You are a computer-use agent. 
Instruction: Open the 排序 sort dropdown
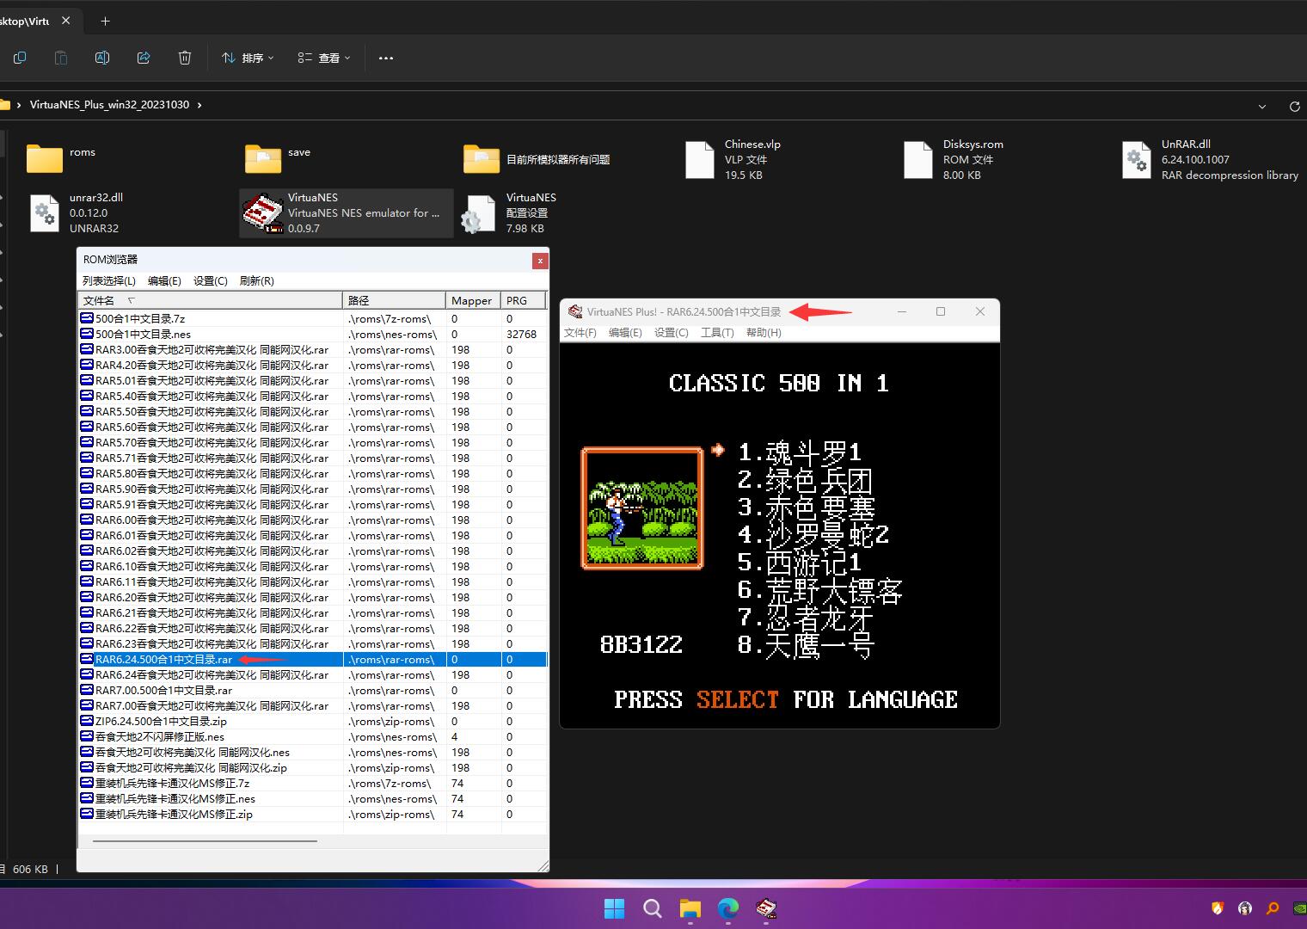click(x=248, y=58)
